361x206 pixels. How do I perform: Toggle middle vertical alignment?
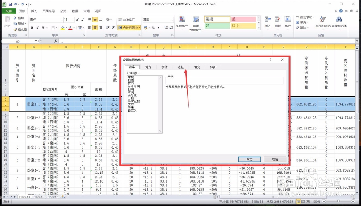click(95, 20)
